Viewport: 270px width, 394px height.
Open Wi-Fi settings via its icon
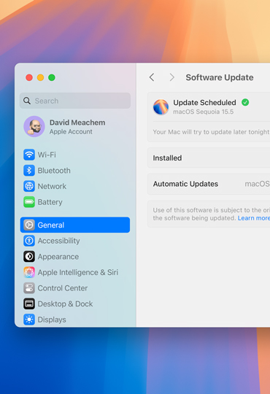point(29,155)
